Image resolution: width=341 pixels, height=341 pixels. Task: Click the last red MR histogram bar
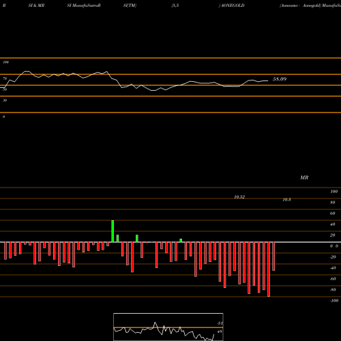[x=273, y=256]
